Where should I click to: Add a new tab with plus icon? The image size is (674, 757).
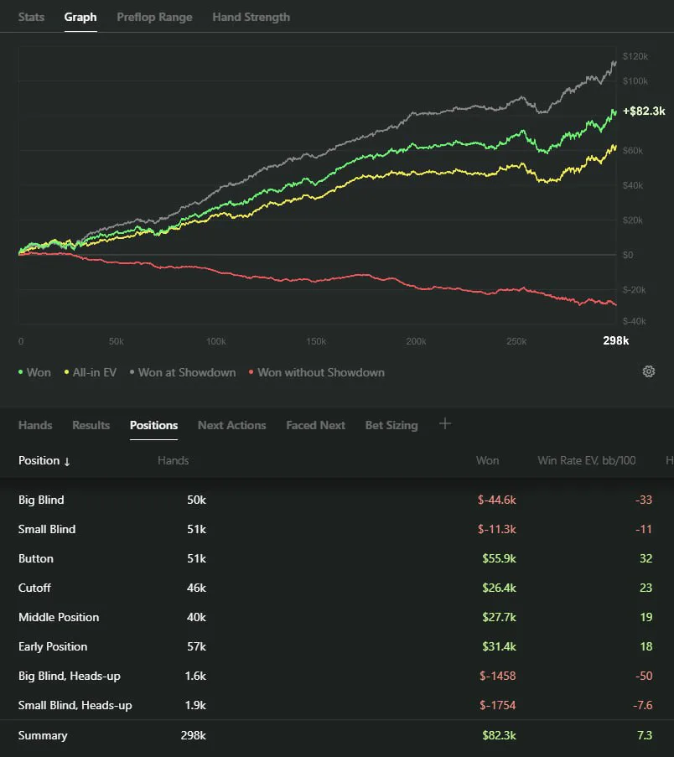445,424
